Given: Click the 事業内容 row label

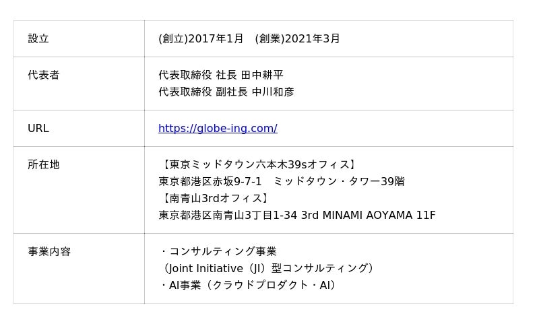Looking at the screenshot, I should (x=49, y=252).
